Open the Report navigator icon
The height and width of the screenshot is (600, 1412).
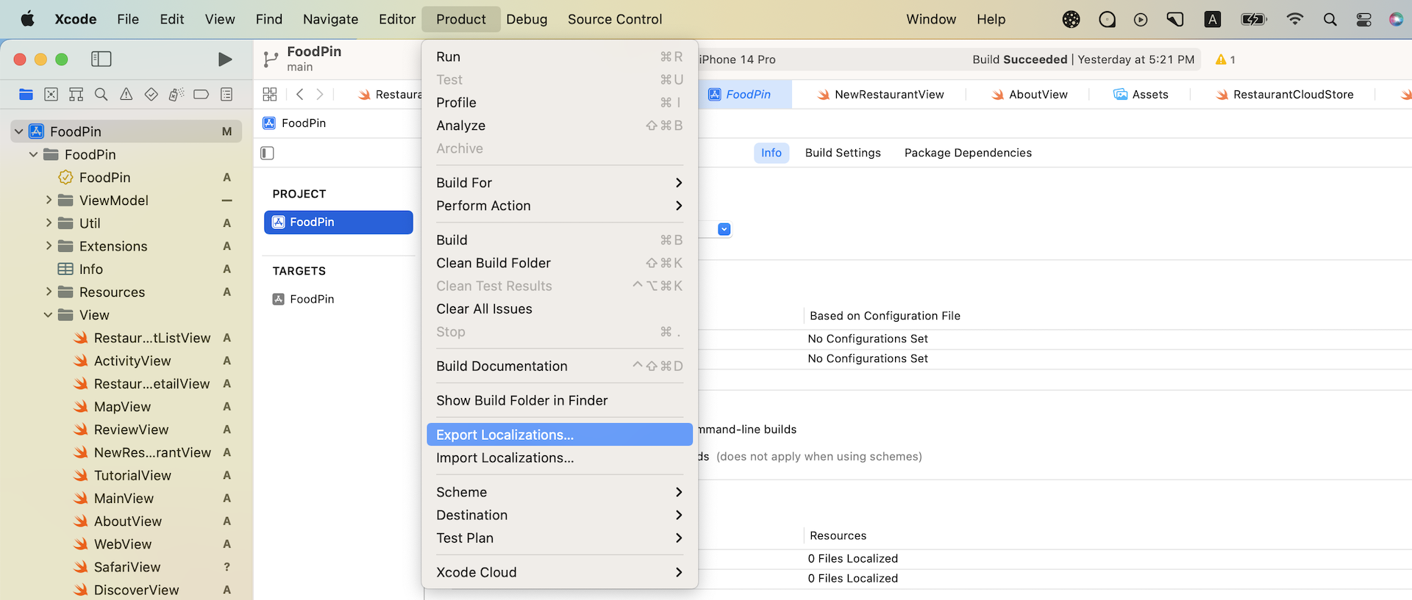tap(227, 94)
